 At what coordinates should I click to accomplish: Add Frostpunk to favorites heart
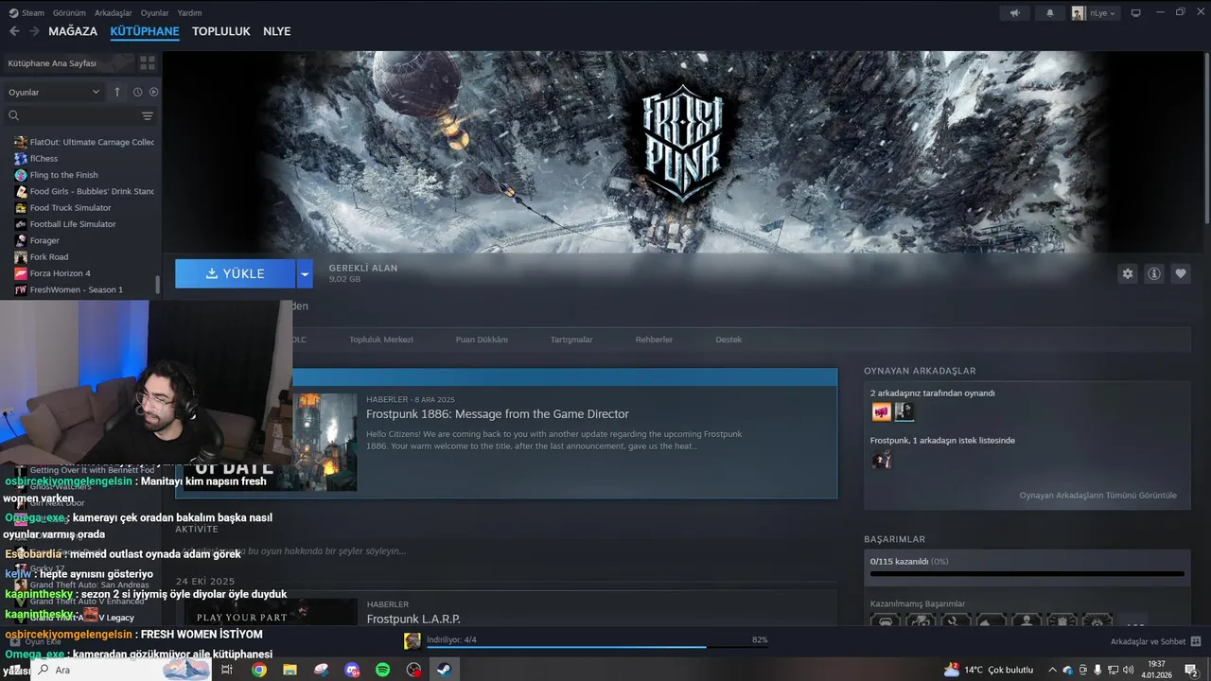[1180, 273]
